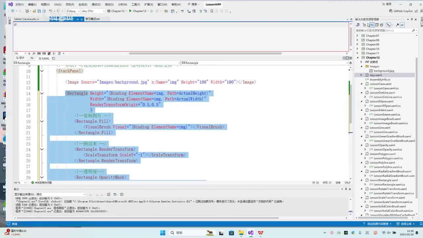The image size is (423, 238).
Task: Open the 调试(D) menu
Action: [96, 4]
